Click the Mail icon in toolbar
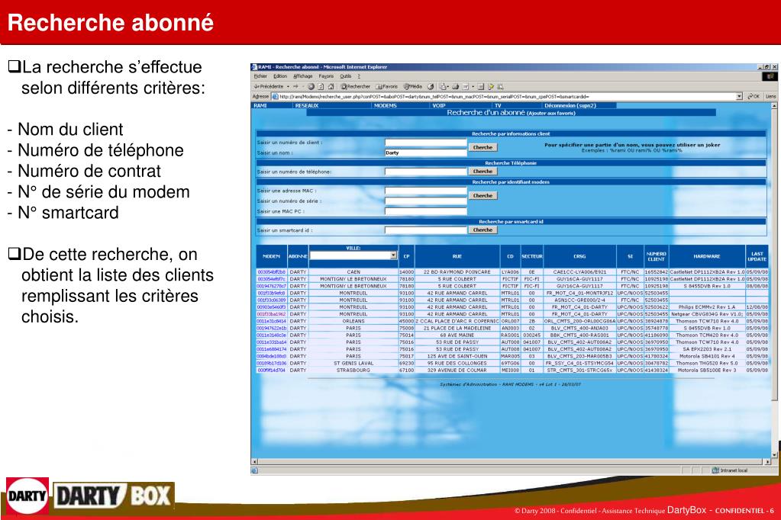This screenshot has height=520, width=781. click(x=442, y=87)
